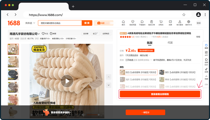The width and height of the screenshot is (210, 120).
Task: Switch to 旧版 in sidebar
Action: pyautogui.click(x=206, y=84)
